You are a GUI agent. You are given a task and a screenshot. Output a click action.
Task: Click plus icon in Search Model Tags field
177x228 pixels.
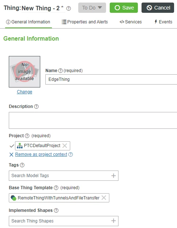tap(113, 176)
